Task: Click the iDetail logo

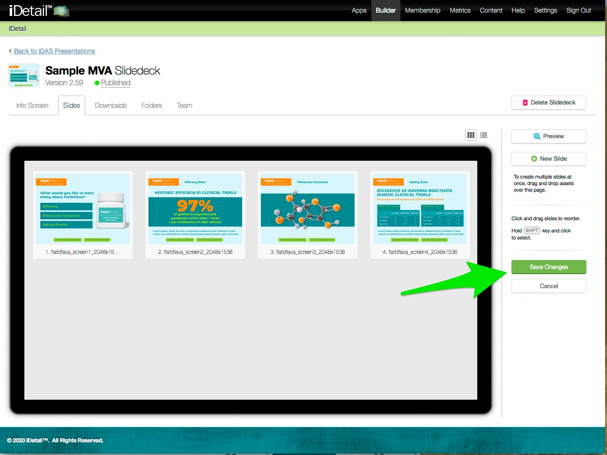Action: click(x=39, y=10)
